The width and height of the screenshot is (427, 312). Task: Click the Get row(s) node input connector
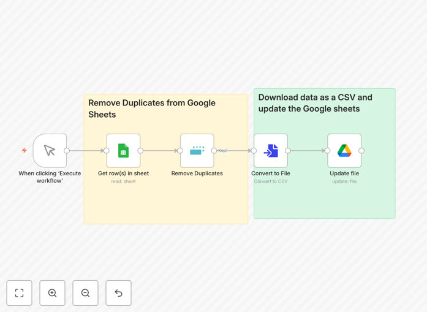pyautogui.click(x=107, y=151)
